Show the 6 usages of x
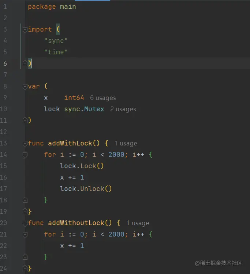 (x=103, y=98)
